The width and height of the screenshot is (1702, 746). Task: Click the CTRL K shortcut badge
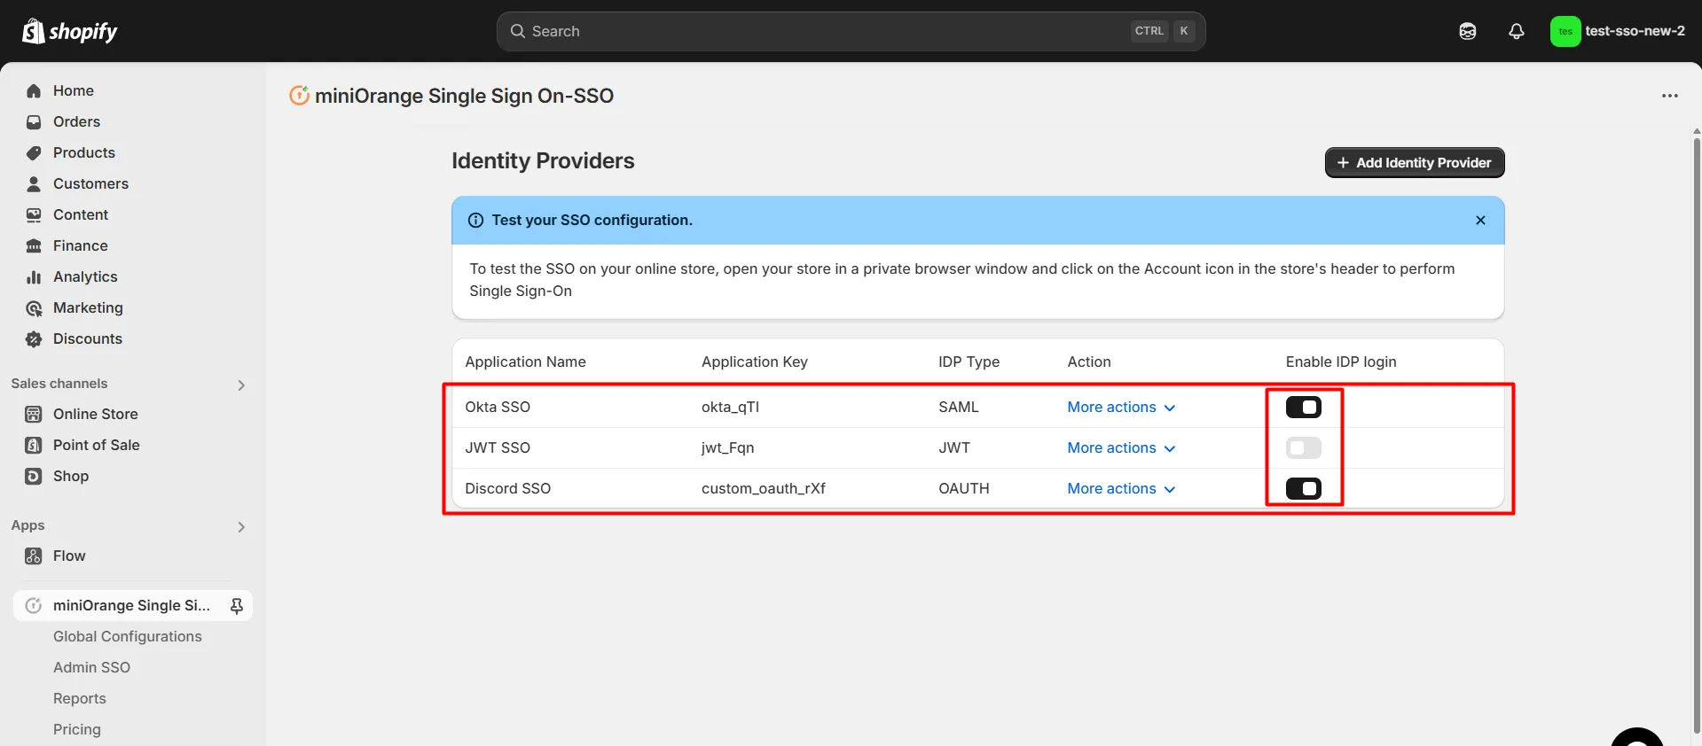pos(1163,31)
